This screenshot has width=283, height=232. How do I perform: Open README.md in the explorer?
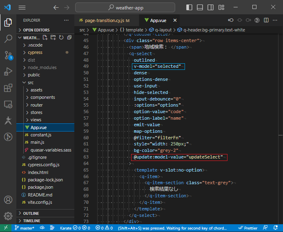pyautogui.click(x=45, y=195)
